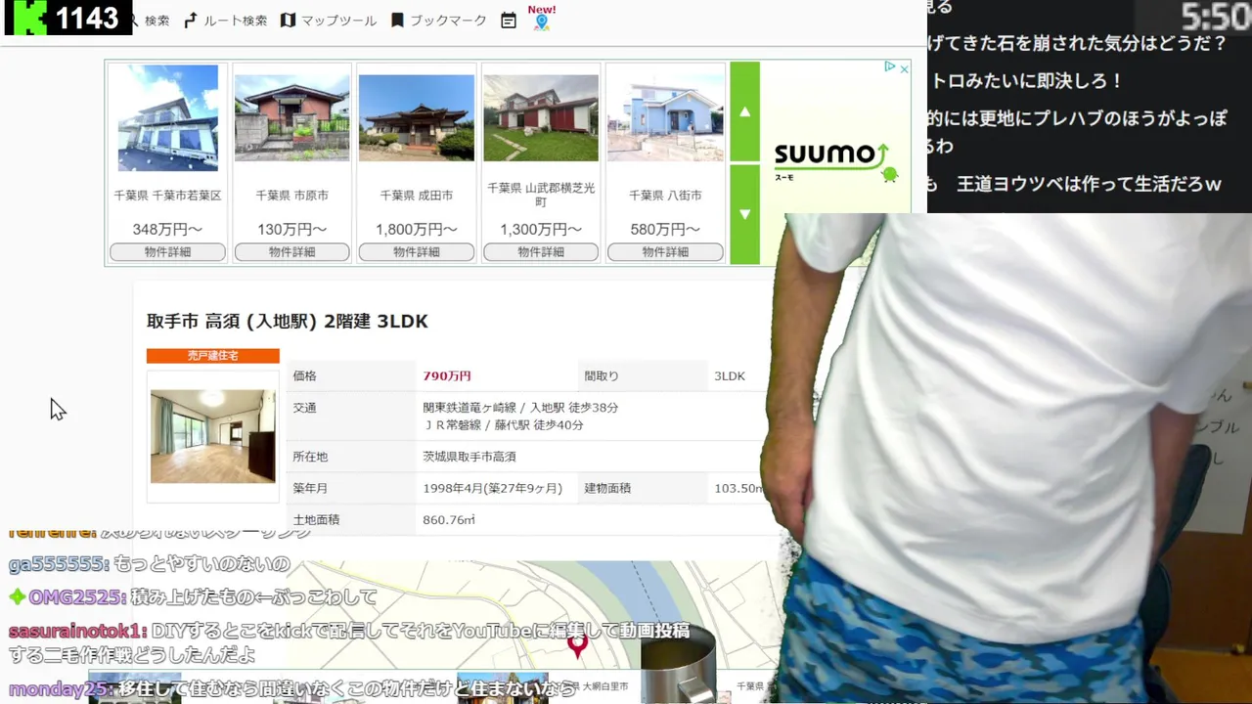
Task: Click the 取手市 高須 2階建 3LDK listing title
Action: point(288,321)
